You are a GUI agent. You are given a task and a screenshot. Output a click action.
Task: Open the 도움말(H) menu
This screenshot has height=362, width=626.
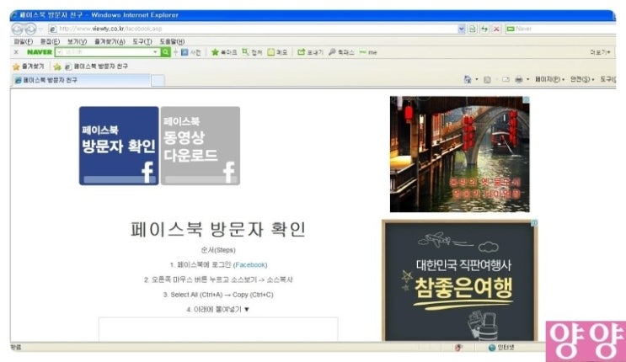pyautogui.click(x=172, y=41)
